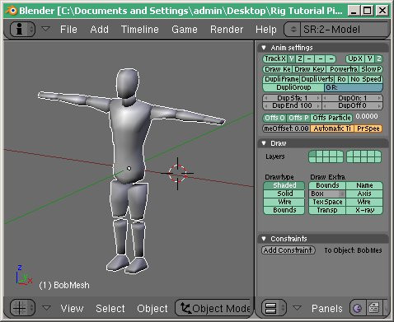The height and width of the screenshot is (322, 394).
Task: Enable Wire under Draw Extra
Action: click(364, 202)
